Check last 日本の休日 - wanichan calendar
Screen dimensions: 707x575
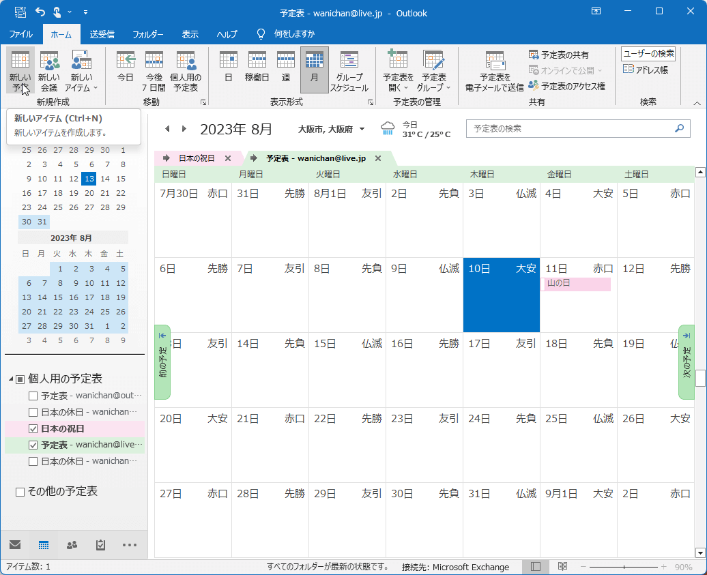[x=33, y=461]
